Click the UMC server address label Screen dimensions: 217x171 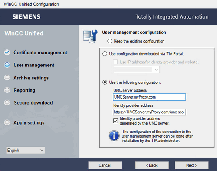pyautogui.click(x=130, y=90)
